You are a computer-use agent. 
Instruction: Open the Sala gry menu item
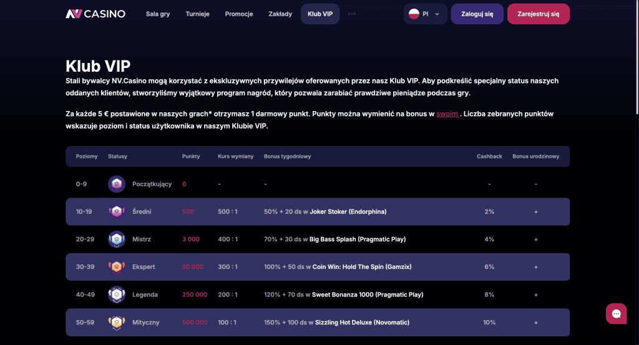(x=158, y=14)
